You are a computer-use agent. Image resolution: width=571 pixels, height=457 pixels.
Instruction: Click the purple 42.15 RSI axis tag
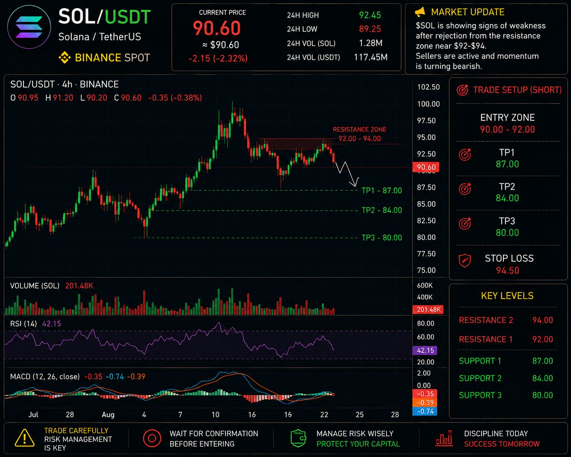point(425,350)
